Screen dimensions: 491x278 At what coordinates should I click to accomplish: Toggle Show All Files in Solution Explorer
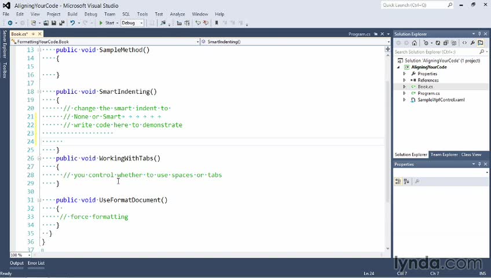click(x=454, y=43)
